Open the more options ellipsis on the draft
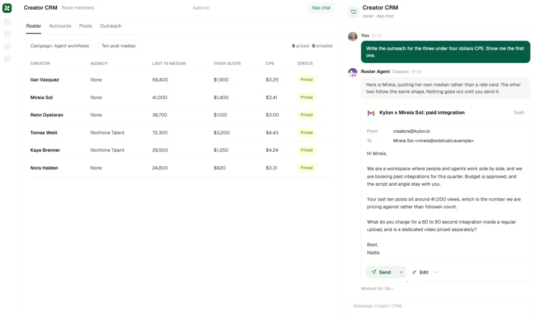This screenshot has width=534, height=316. [436, 272]
